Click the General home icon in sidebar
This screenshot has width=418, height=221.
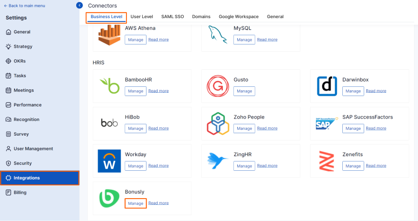click(x=8, y=32)
